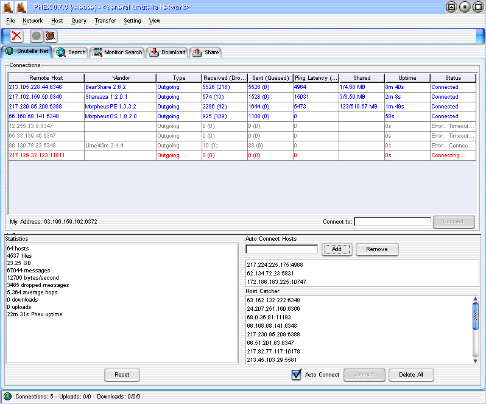Select connection row 66.168.68.141:6348 in Connections table
486x404 pixels.
pos(242,116)
